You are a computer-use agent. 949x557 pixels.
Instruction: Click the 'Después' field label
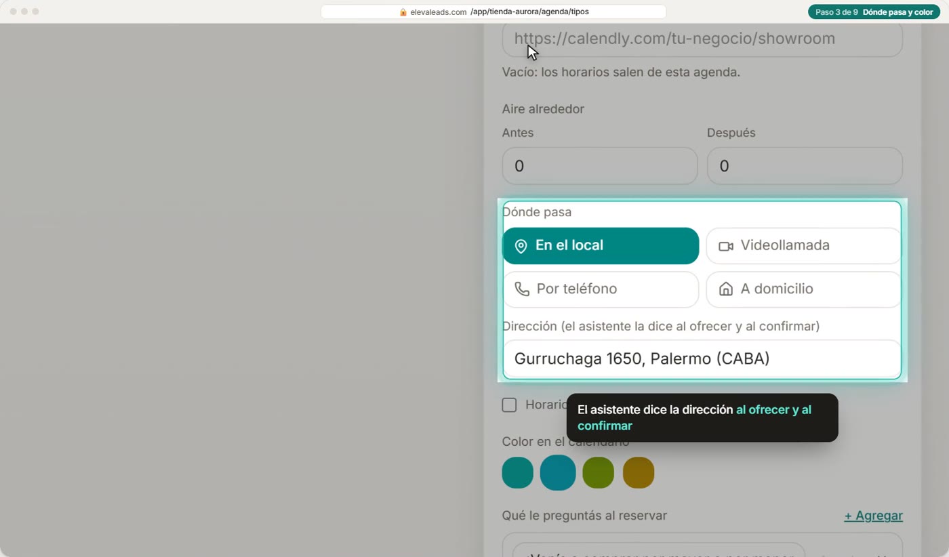pyautogui.click(x=731, y=133)
